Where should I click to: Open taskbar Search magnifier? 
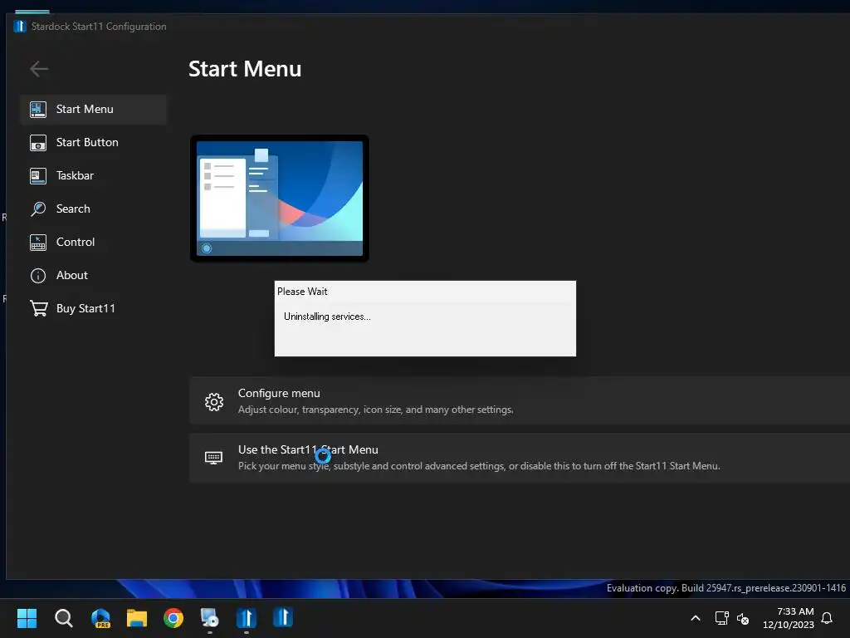click(64, 618)
